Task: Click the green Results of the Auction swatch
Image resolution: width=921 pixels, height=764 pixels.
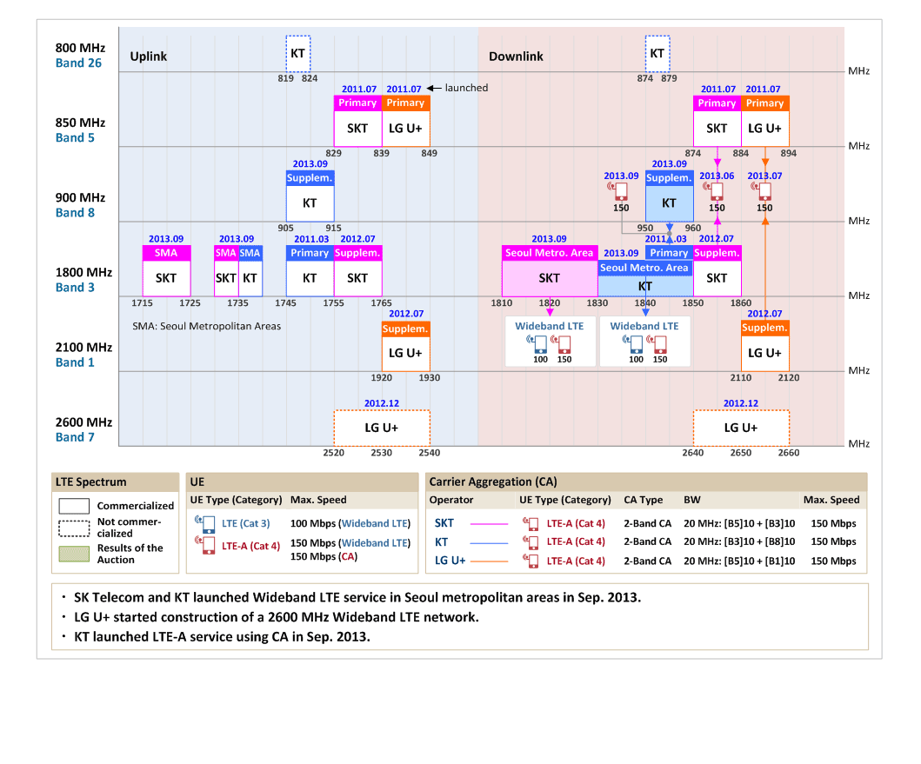Action: click(x=74, y=554)
